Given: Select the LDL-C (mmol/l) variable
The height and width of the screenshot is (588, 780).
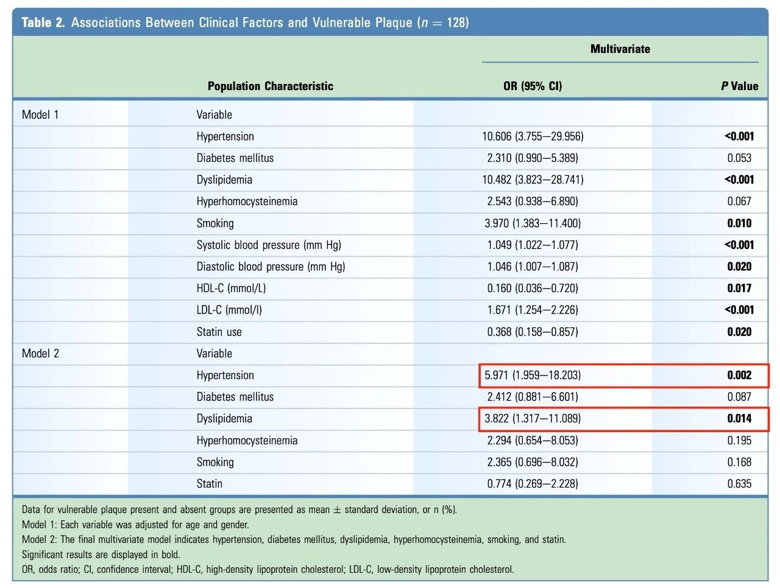Looking at the screenshot, I should 229,310.
